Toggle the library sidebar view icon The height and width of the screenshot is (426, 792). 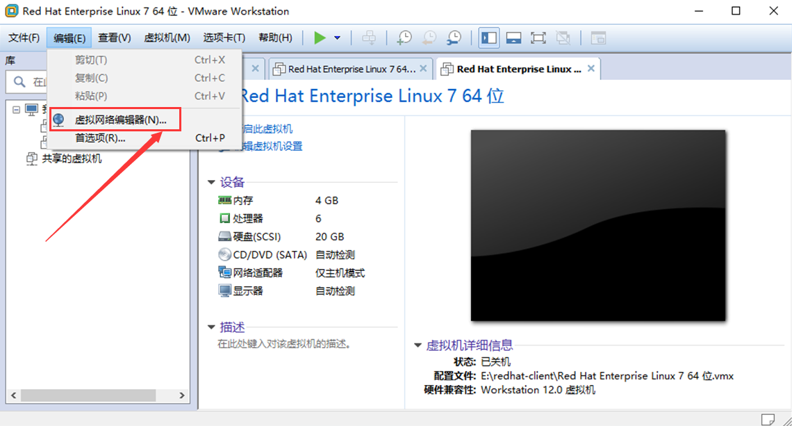pos(489,38)
